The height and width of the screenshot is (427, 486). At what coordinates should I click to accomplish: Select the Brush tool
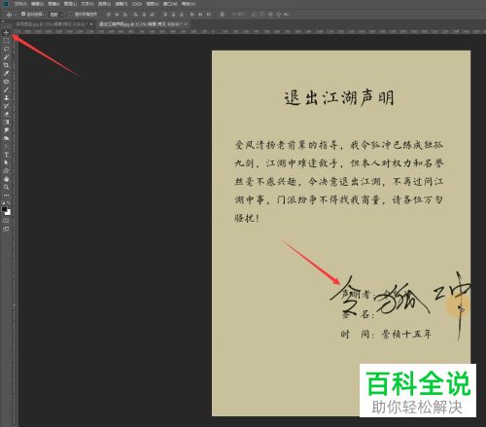6,89
